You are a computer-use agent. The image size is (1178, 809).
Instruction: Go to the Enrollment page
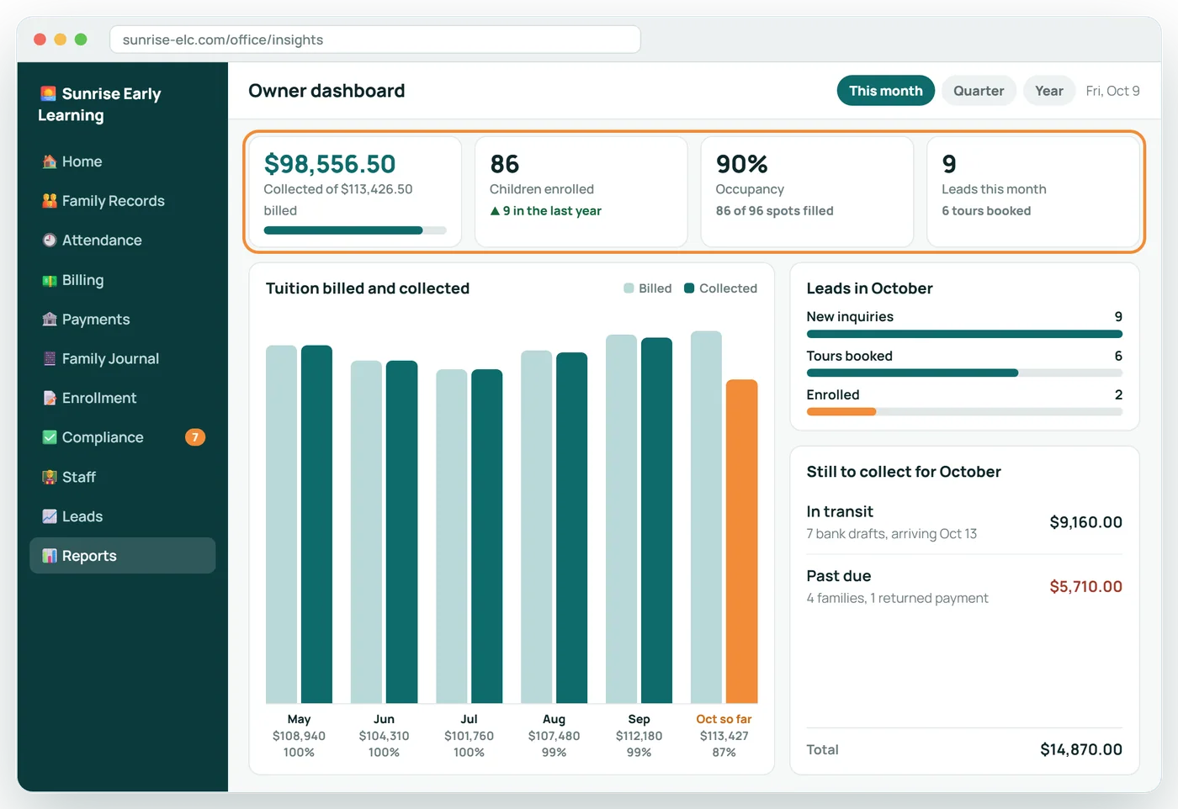123,398
